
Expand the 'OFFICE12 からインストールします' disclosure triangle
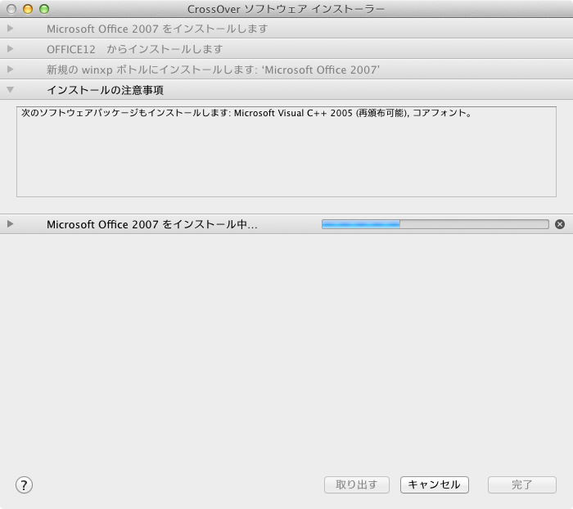10,48
